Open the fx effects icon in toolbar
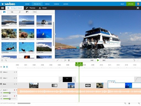The height and width of the screenshot is (106, 141). tap(65, 60)
